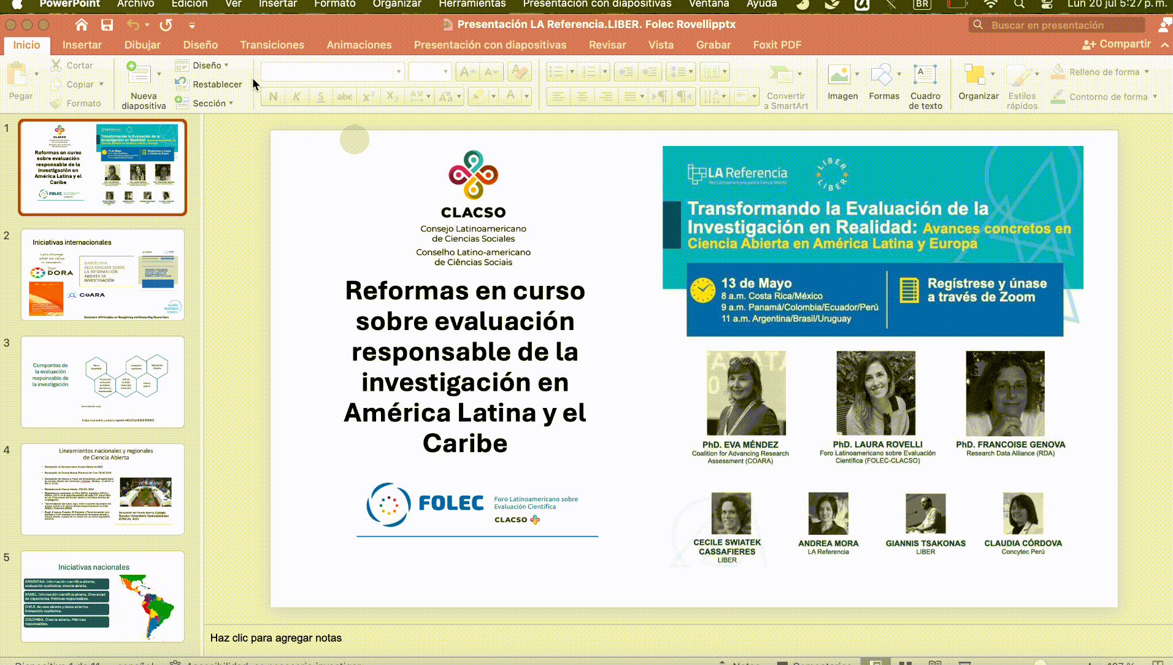This screenshot has height=665, width=1173.
Task: Align text left
Action: [558, 96]
